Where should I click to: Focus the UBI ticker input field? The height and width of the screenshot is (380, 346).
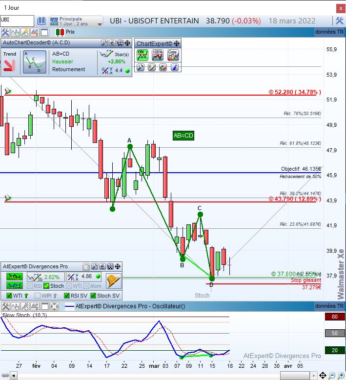tap(17, 21)
